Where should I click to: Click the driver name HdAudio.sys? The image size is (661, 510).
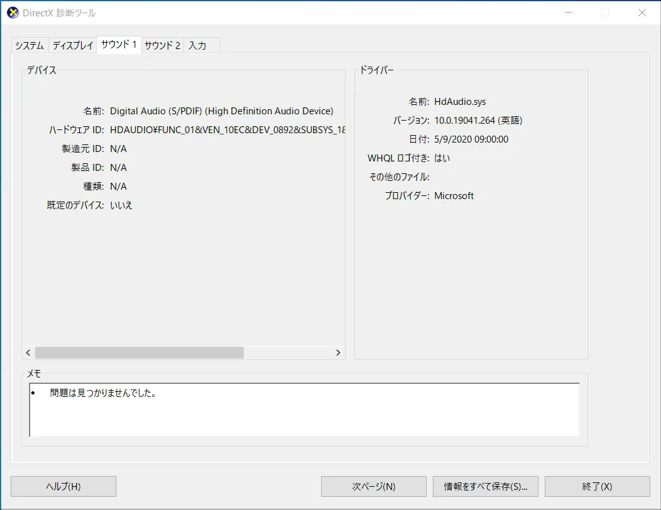[460, 102]
